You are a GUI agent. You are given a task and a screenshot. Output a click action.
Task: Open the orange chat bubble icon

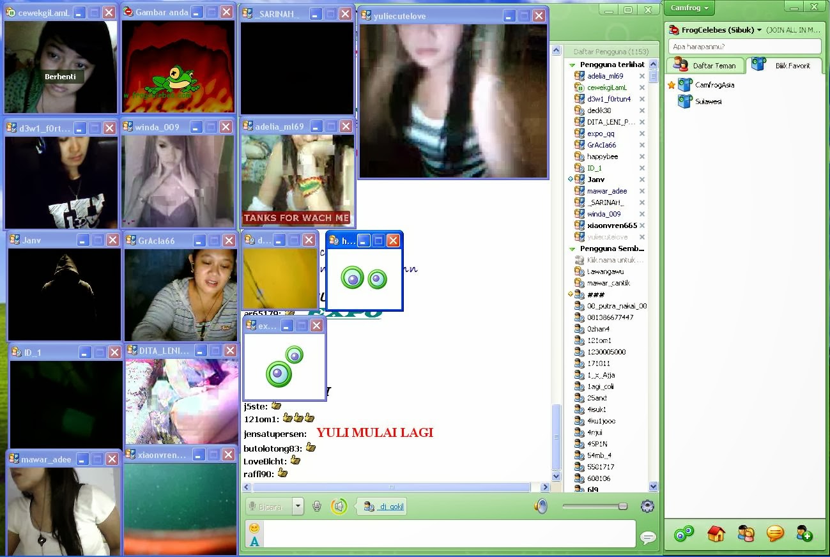click(775, 533)
